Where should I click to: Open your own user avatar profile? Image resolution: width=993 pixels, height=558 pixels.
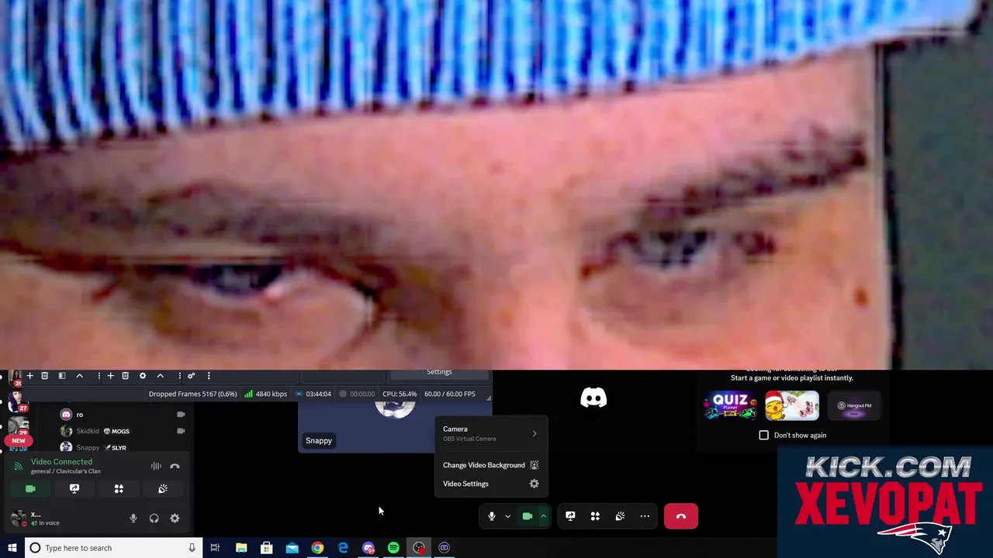(x=19, y=518)
